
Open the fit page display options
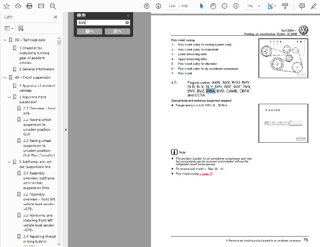click(270, 6)
